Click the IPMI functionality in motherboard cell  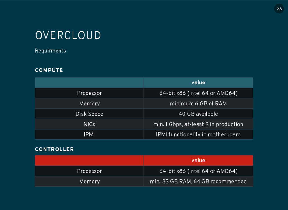coord(198,135)
